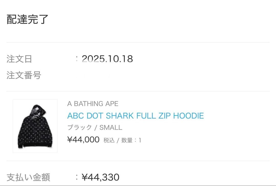
Task: Click the A BATHING APE brand name
Action: point(92,104)
